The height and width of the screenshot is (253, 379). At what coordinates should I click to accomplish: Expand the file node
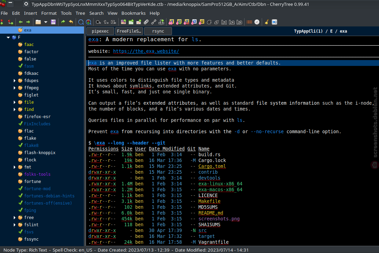click(14, 102)
